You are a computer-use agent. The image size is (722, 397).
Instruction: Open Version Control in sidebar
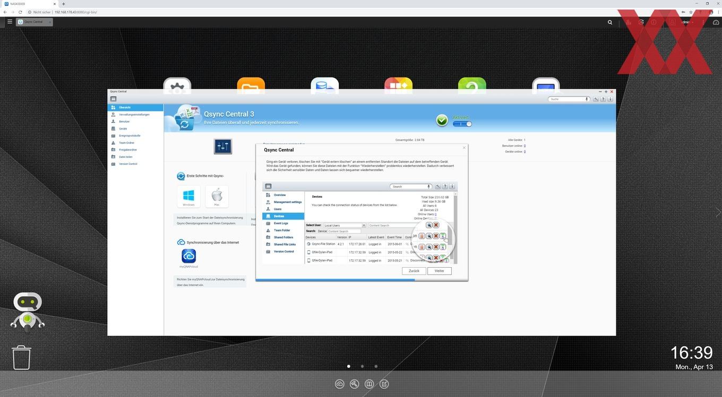click(135, 164)
